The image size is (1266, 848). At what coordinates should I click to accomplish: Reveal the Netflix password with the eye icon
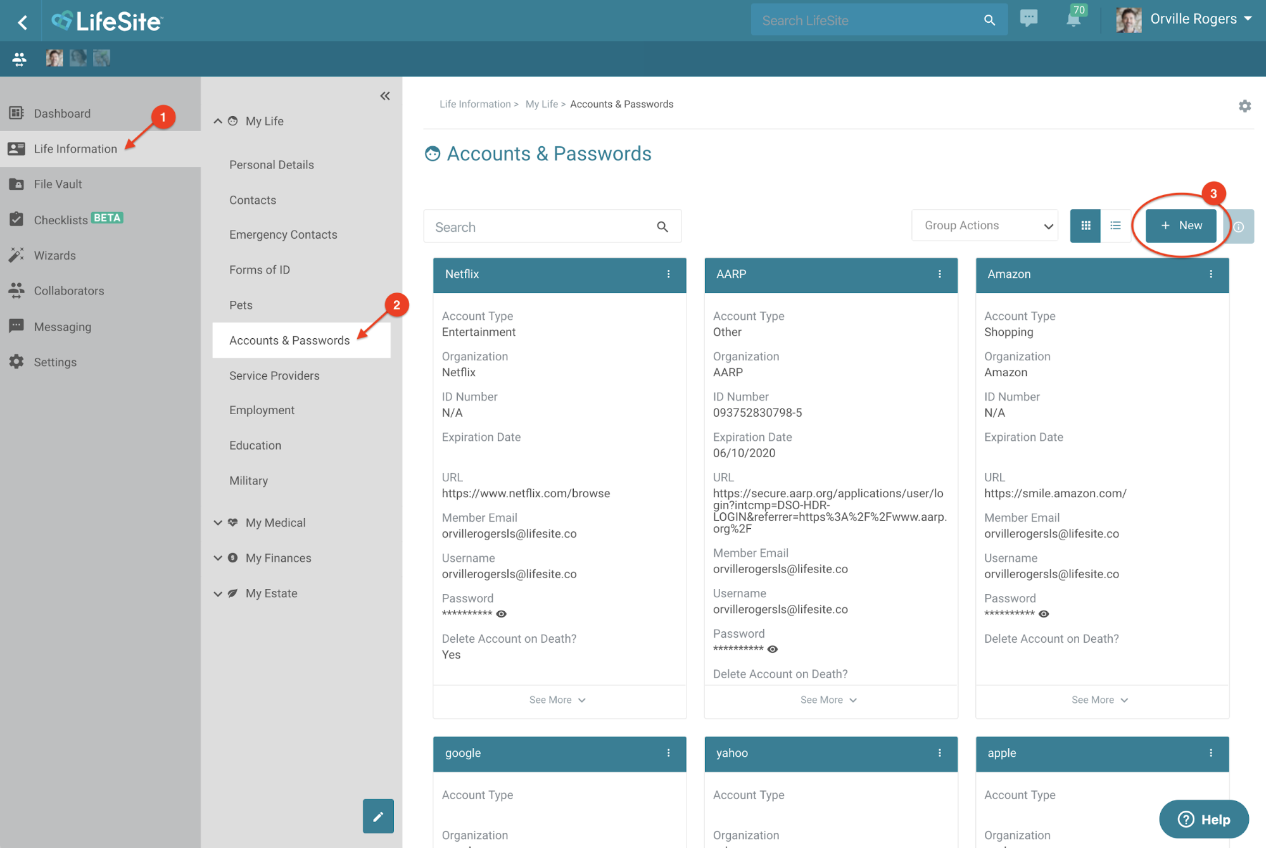coord(501,614)
